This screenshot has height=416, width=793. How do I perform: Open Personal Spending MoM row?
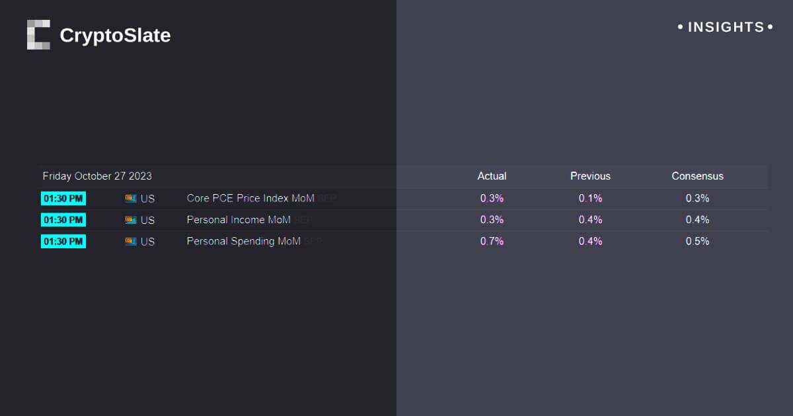coord(243,242)
